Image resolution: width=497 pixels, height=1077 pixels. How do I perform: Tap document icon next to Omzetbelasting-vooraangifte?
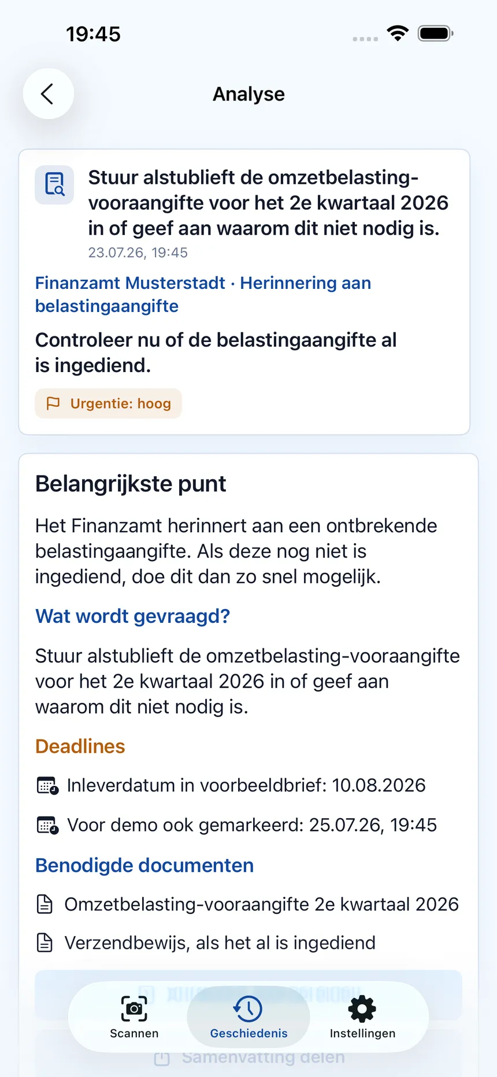coord(44,904)
